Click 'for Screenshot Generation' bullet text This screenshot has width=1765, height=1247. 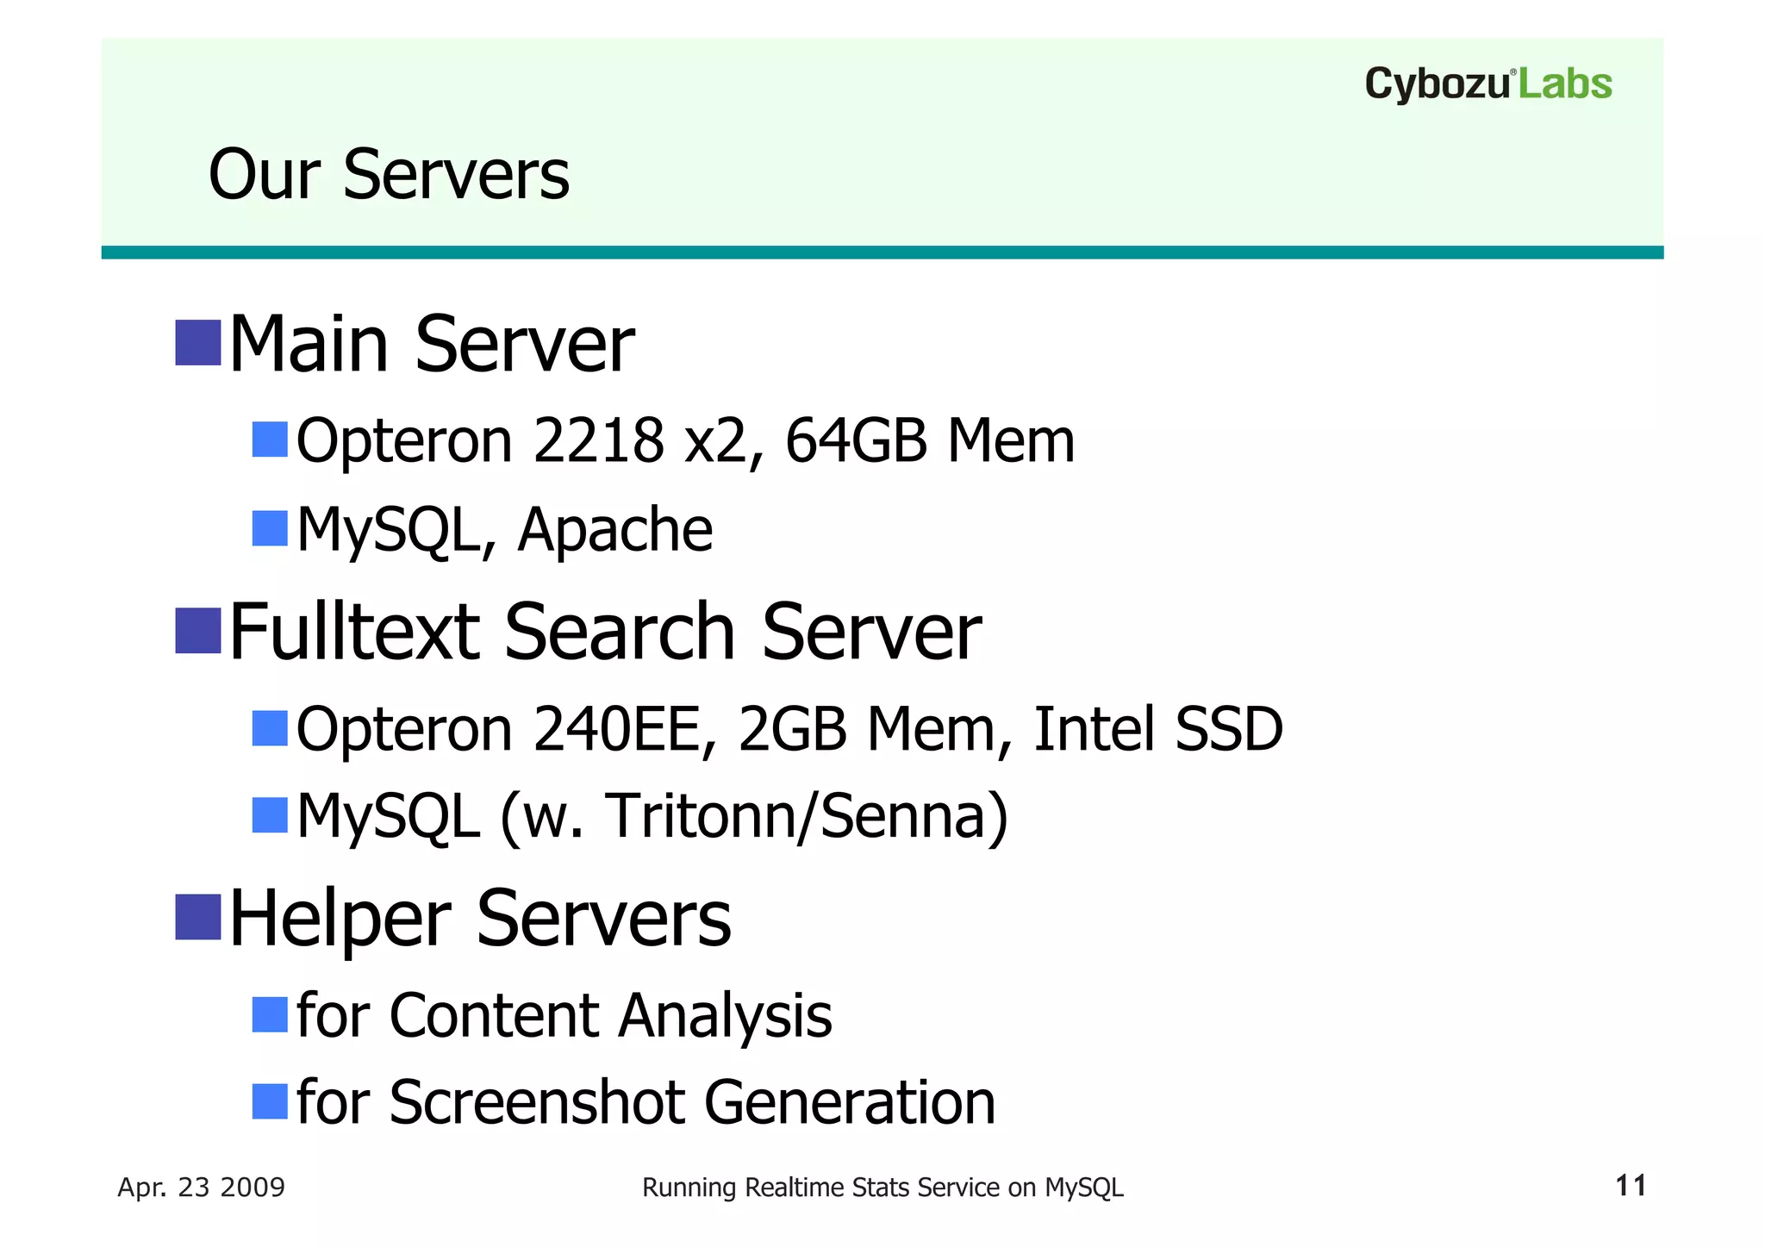(x=646, y=1104)
